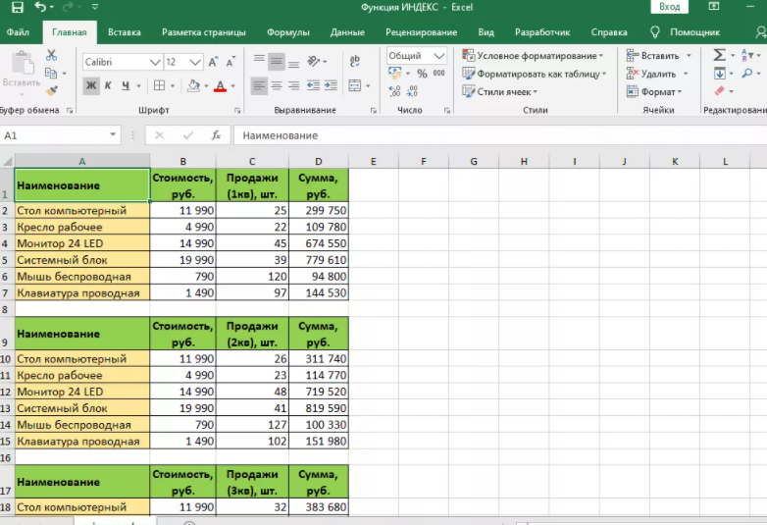
Task: Apply fill color with the paint bucket
Action: click(x=193, y=85)
